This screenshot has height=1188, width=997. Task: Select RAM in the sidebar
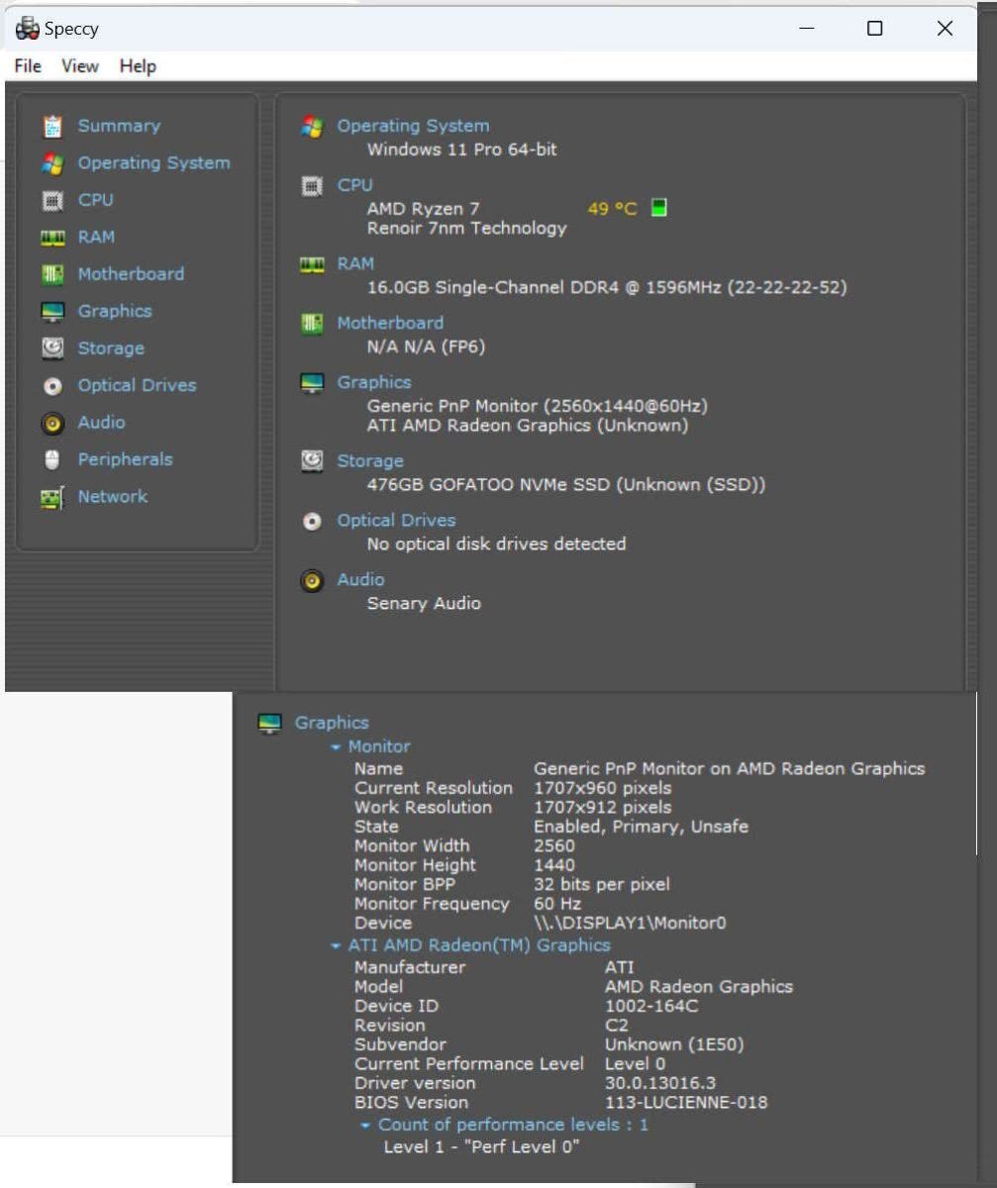(96, 237)
